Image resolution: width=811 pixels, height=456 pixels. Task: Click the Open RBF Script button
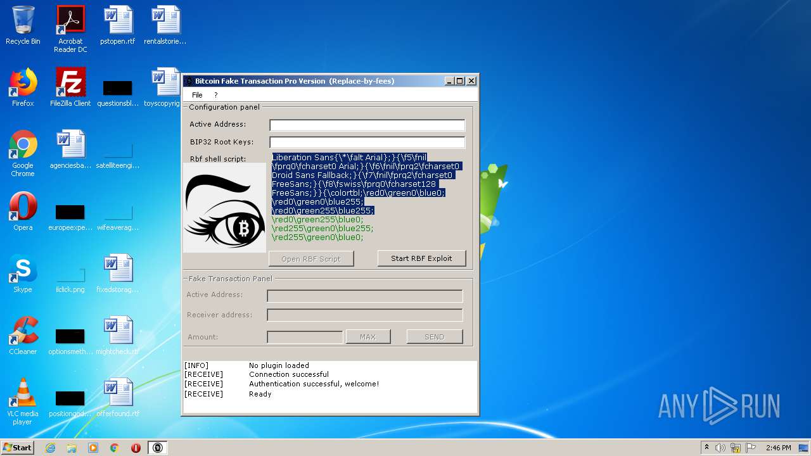(x=311, y=258)
